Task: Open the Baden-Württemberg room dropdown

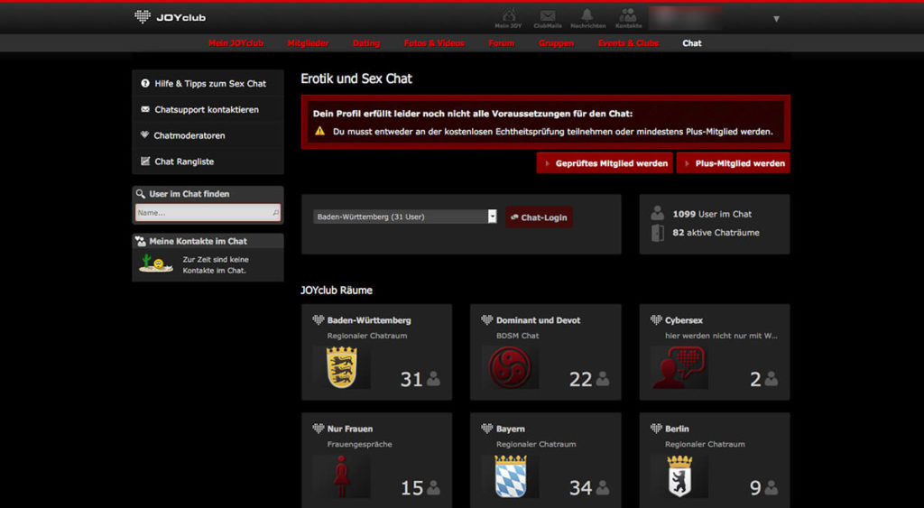Action: [x=405, y=217]
